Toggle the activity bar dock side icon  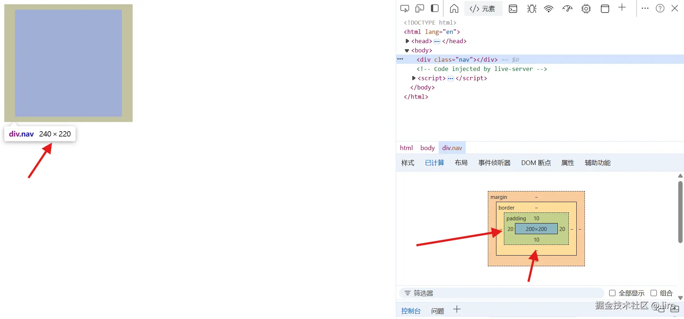tap(435, 9)
